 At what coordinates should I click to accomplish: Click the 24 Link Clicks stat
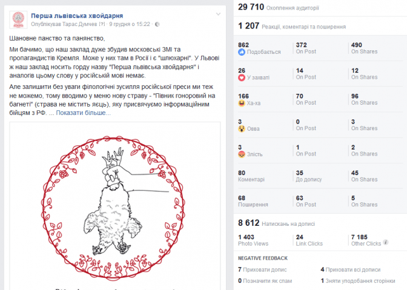[309, 240]
